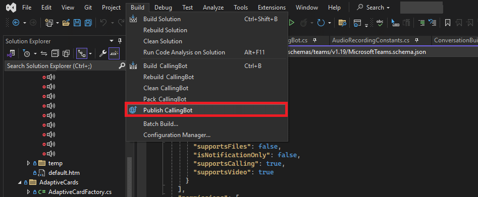
Task: Open the File menu
Action: tap(27, 8)
